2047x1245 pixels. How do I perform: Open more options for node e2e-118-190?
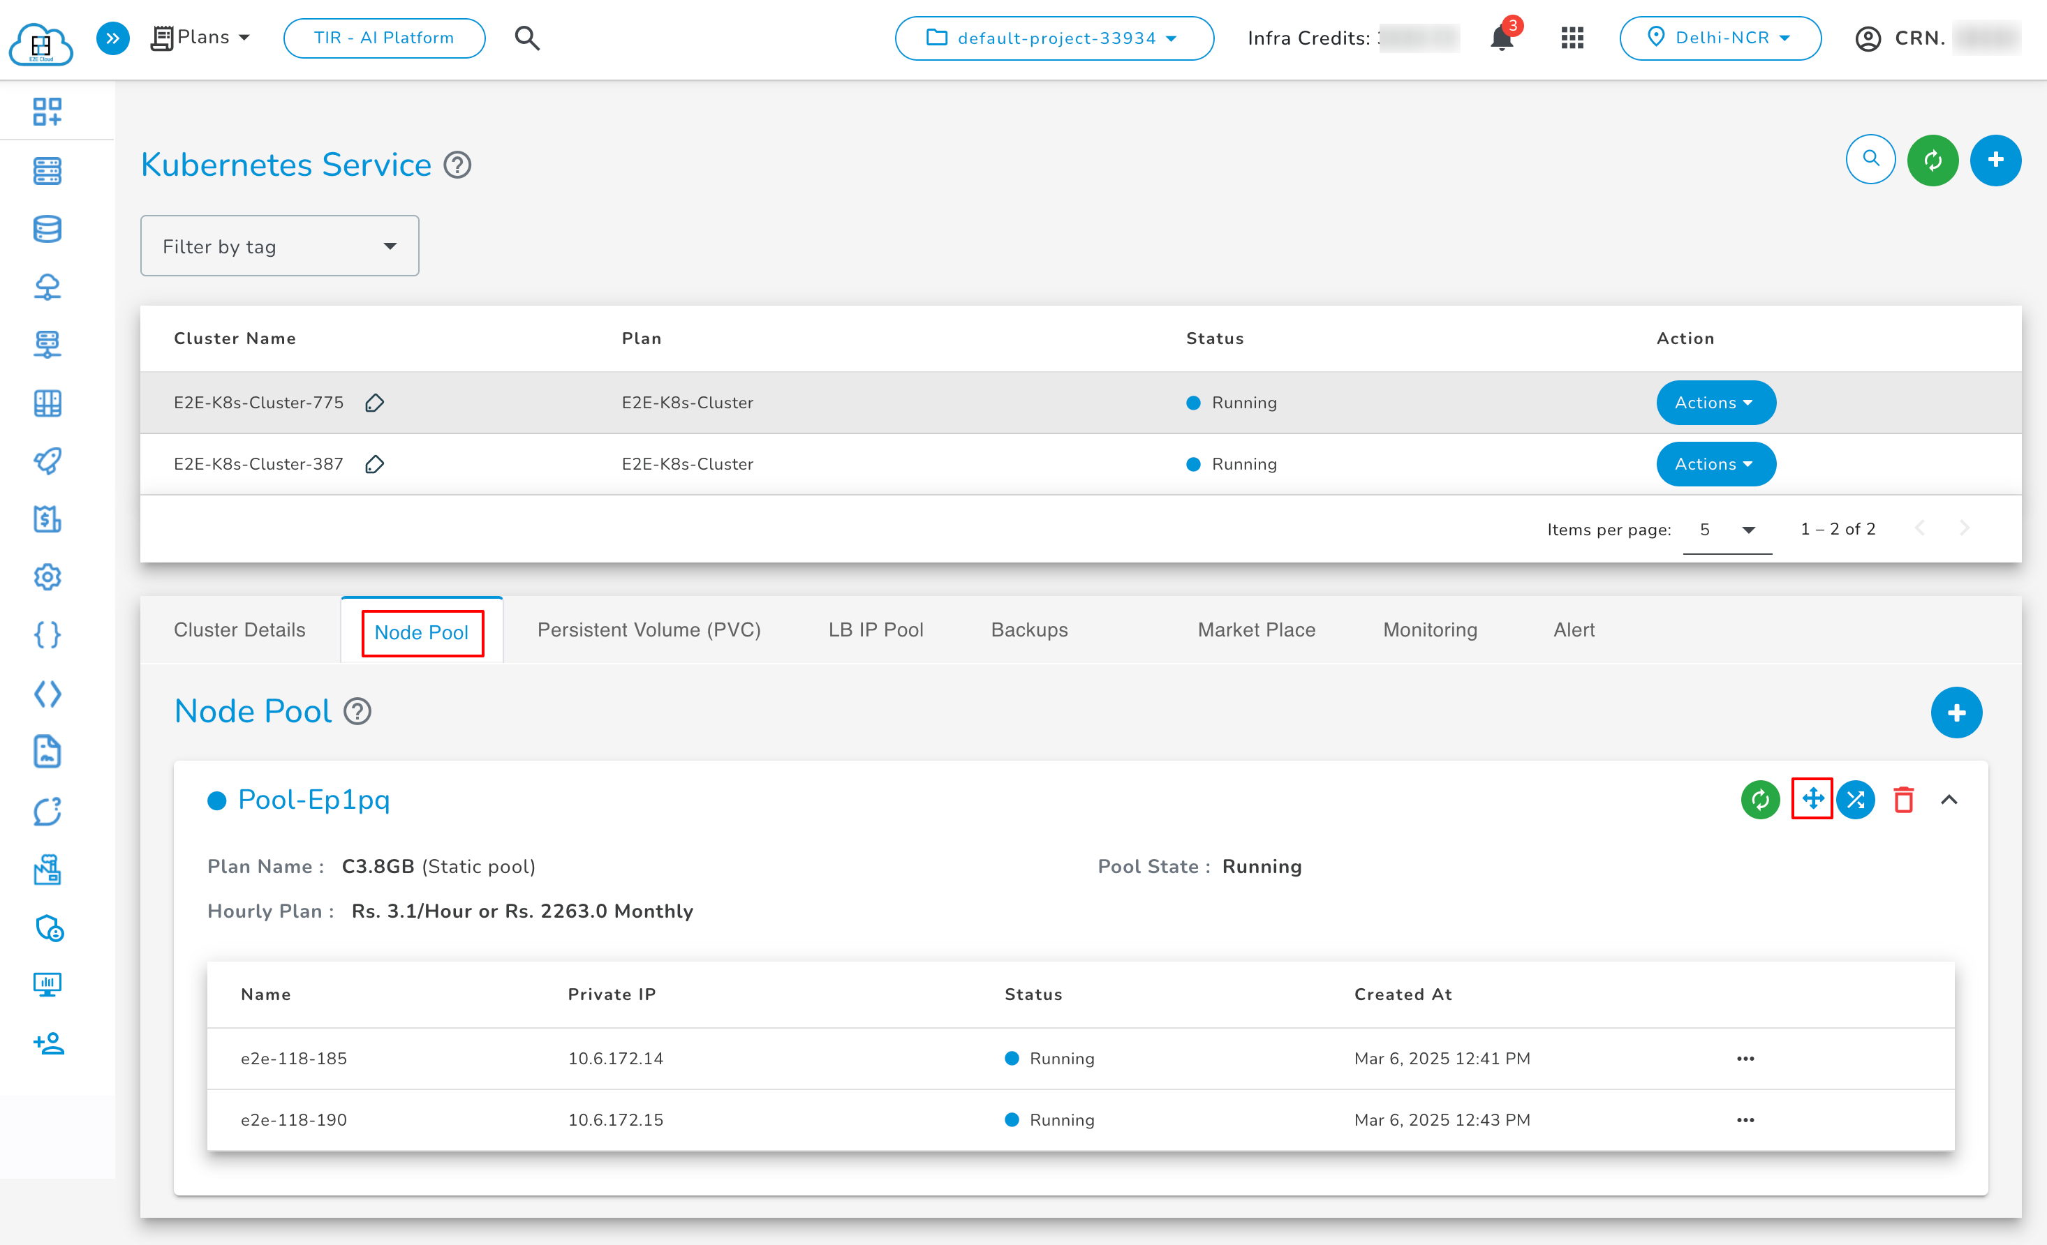[1745, 1119]
